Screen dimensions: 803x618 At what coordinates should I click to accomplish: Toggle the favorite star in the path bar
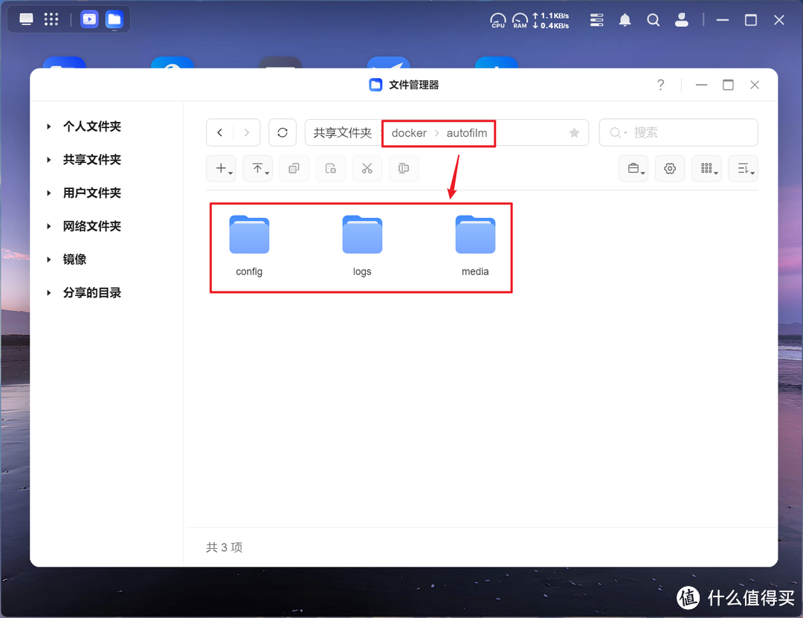click(574, 132)
